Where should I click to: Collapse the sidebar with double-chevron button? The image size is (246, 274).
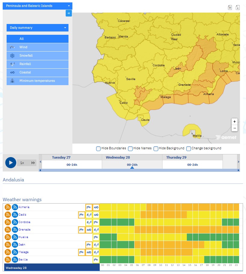coord(69,13)
